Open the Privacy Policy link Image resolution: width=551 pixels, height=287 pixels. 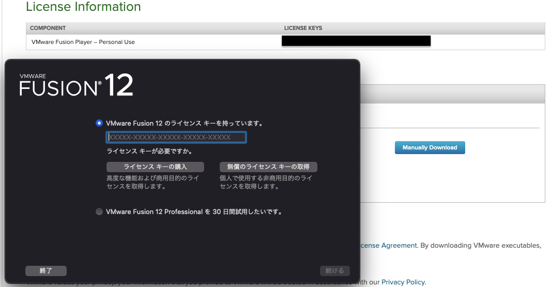[403, 282]
